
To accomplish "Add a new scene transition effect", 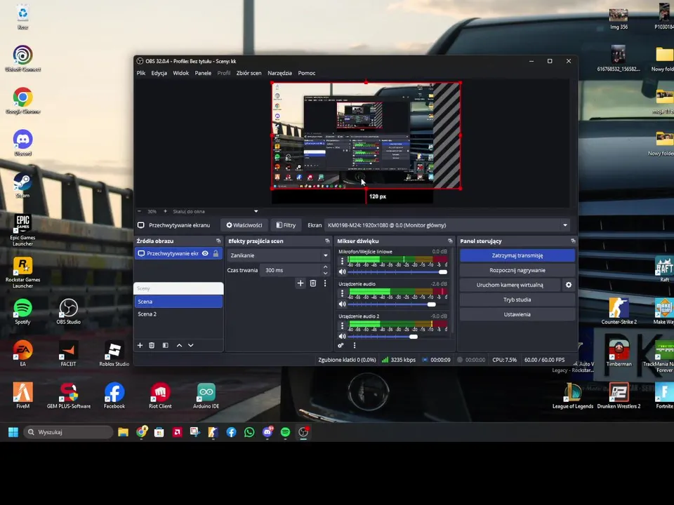I will [x=300, y=283].
